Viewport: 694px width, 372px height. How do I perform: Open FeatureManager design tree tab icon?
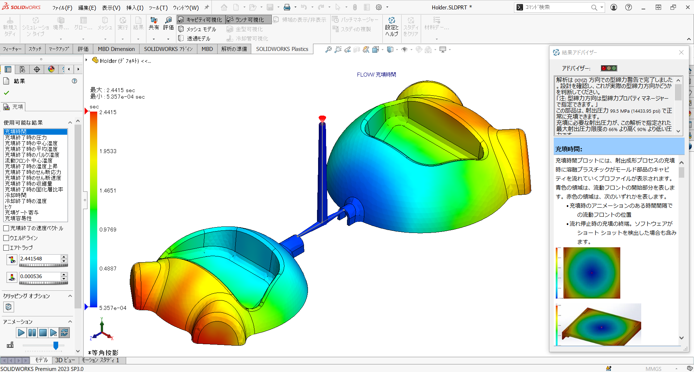[x=8, y=69]
